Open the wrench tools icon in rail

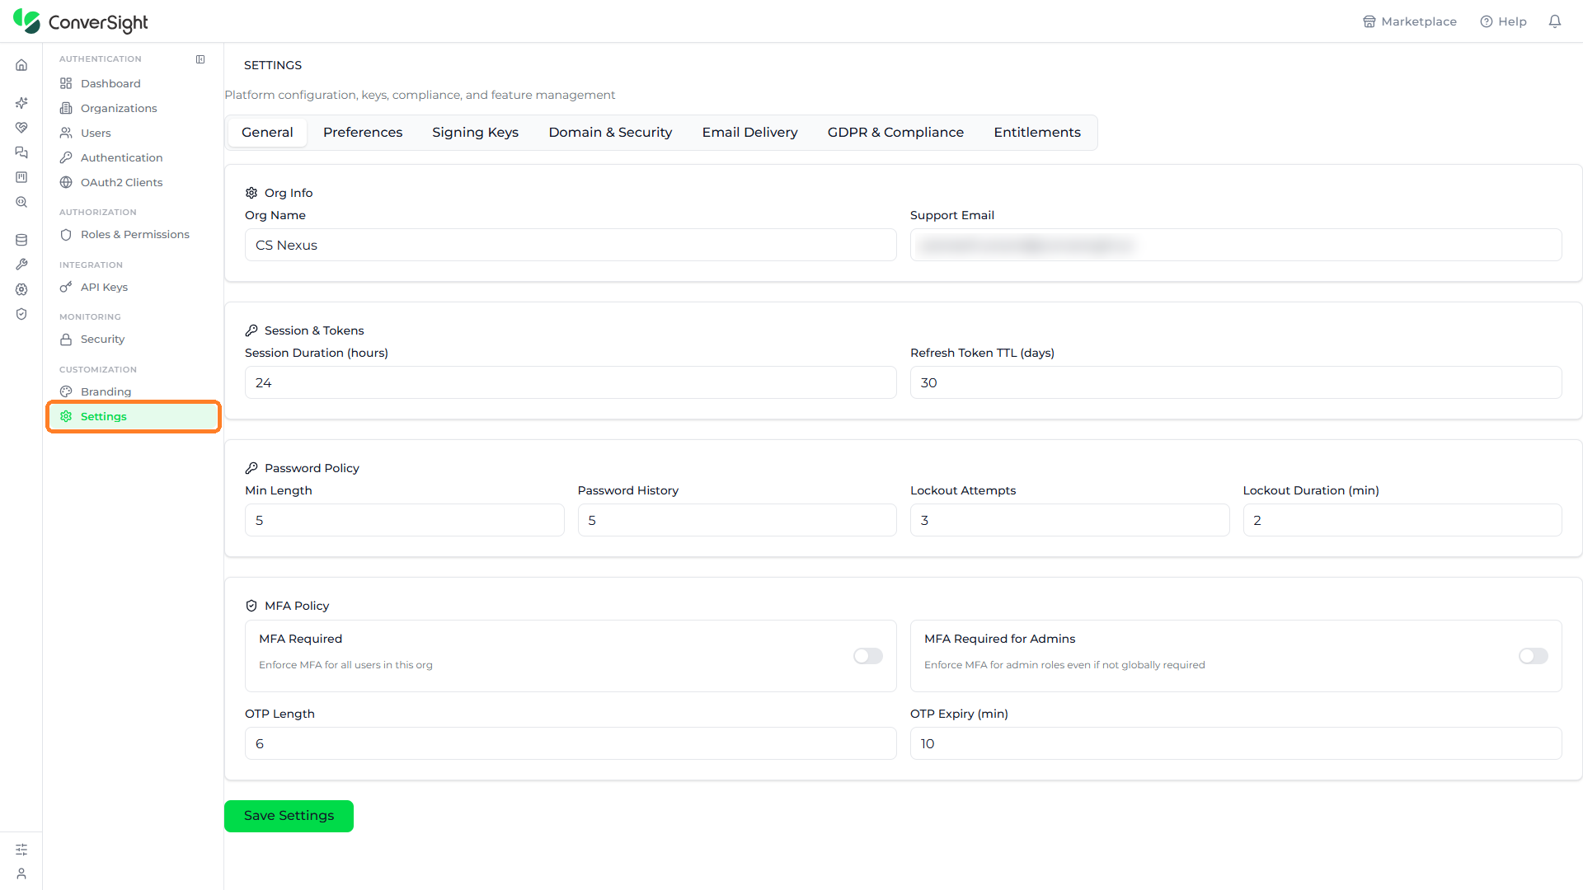point(21,265)
